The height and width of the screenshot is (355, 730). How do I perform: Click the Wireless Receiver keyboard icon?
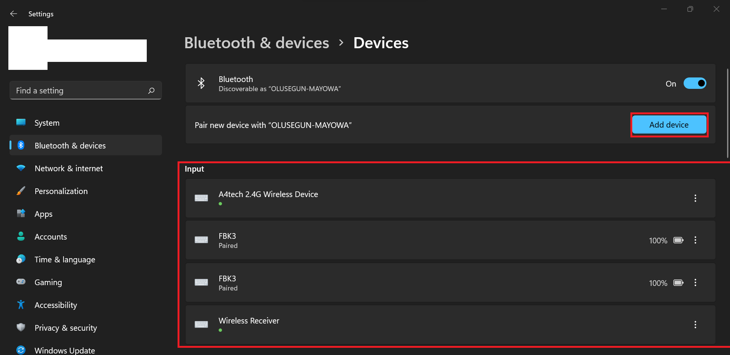(x=201, y=325)
